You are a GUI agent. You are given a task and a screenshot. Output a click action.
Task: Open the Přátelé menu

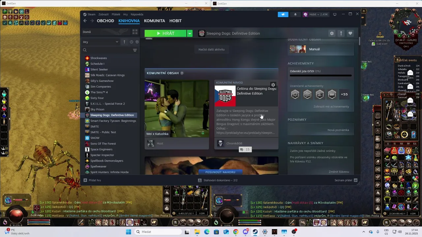(x=116, y=14)
